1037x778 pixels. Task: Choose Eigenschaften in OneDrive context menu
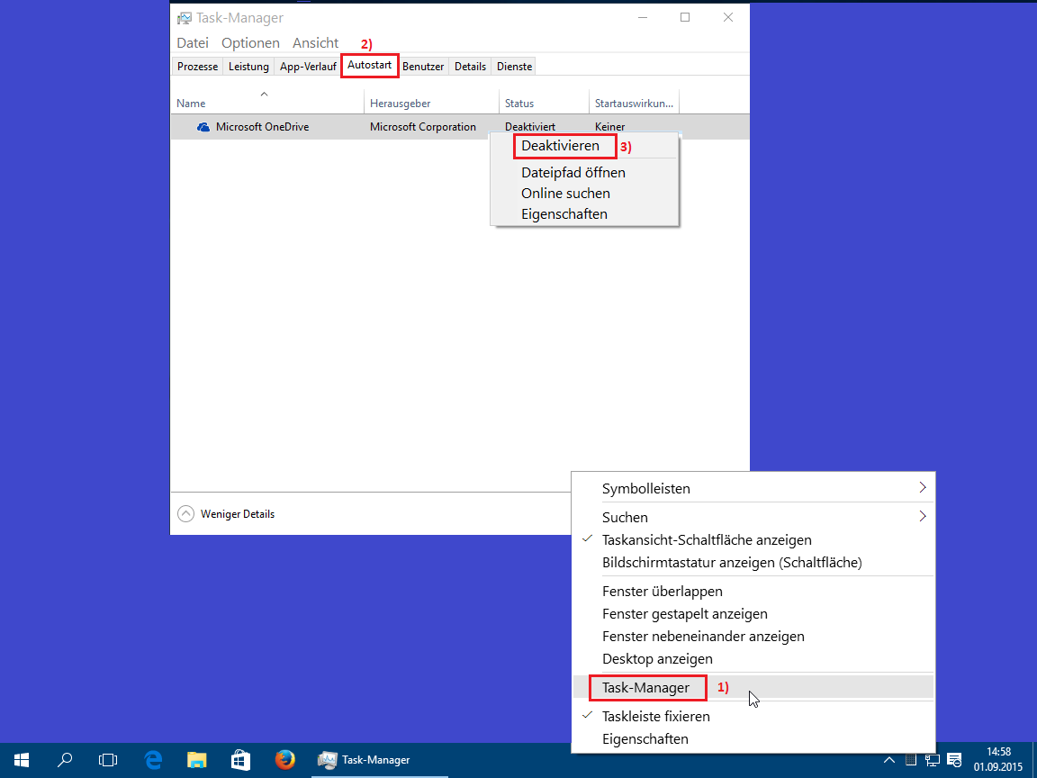point(564,214)
